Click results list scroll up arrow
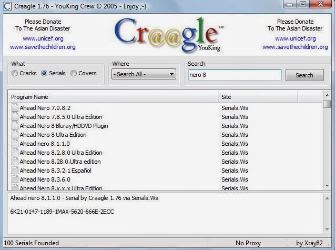The height and width of the screenshot is (250, 335). point(327,95)
